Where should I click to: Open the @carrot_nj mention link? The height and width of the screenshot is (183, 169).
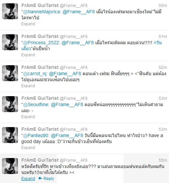click(35, 74)
